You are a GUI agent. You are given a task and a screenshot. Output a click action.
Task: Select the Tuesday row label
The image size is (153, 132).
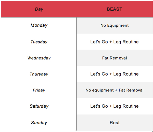39,42
